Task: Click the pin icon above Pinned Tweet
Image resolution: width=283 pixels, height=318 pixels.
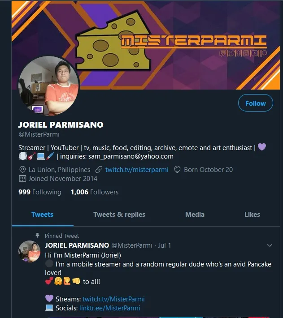Action: click(x=37, y=236)
